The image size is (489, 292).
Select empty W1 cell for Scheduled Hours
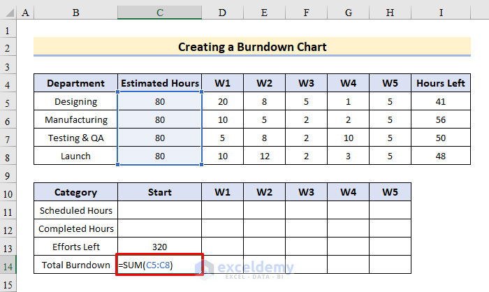(222, 210)
